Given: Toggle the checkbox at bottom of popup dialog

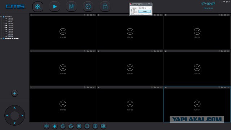Looking at the screenshot, I should coord(131,14).
